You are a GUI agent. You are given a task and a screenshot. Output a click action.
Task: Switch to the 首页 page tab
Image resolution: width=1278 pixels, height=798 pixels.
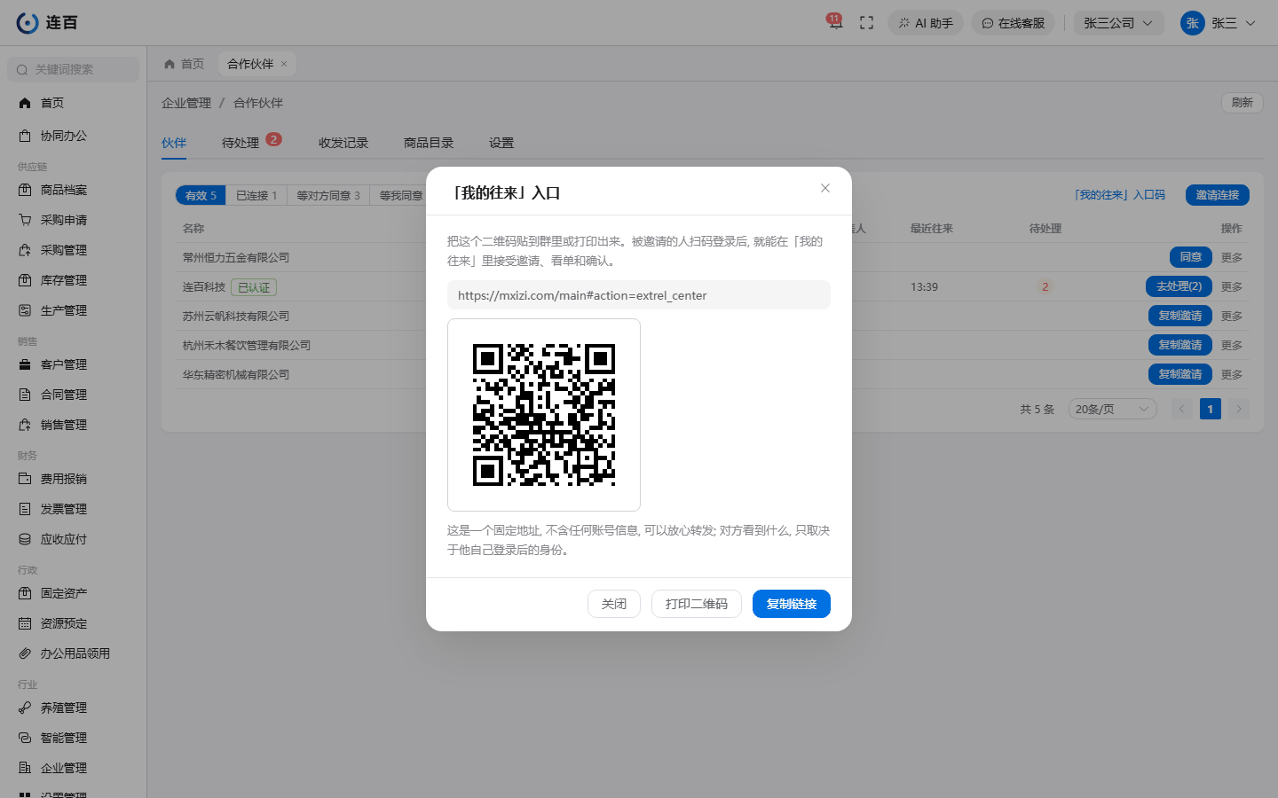pyautogui.click(x=185, y=64)
